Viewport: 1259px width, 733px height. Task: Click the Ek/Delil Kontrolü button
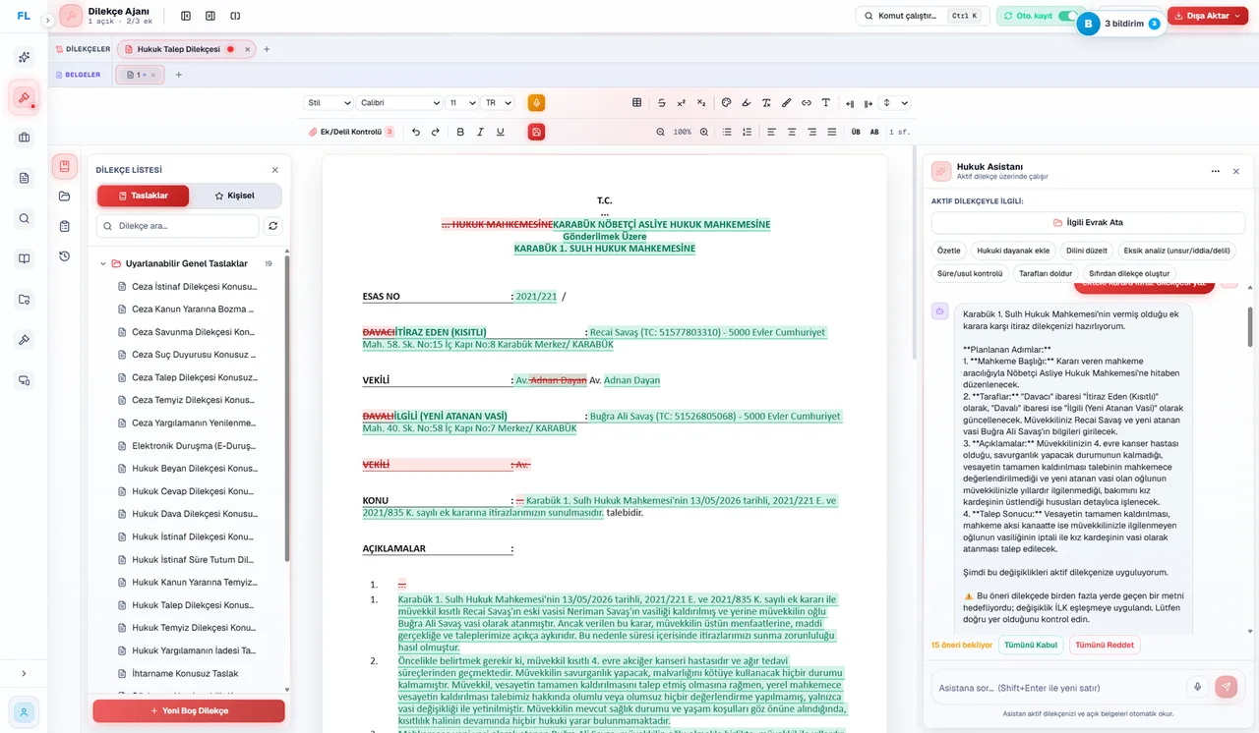[x=351, y=132]
